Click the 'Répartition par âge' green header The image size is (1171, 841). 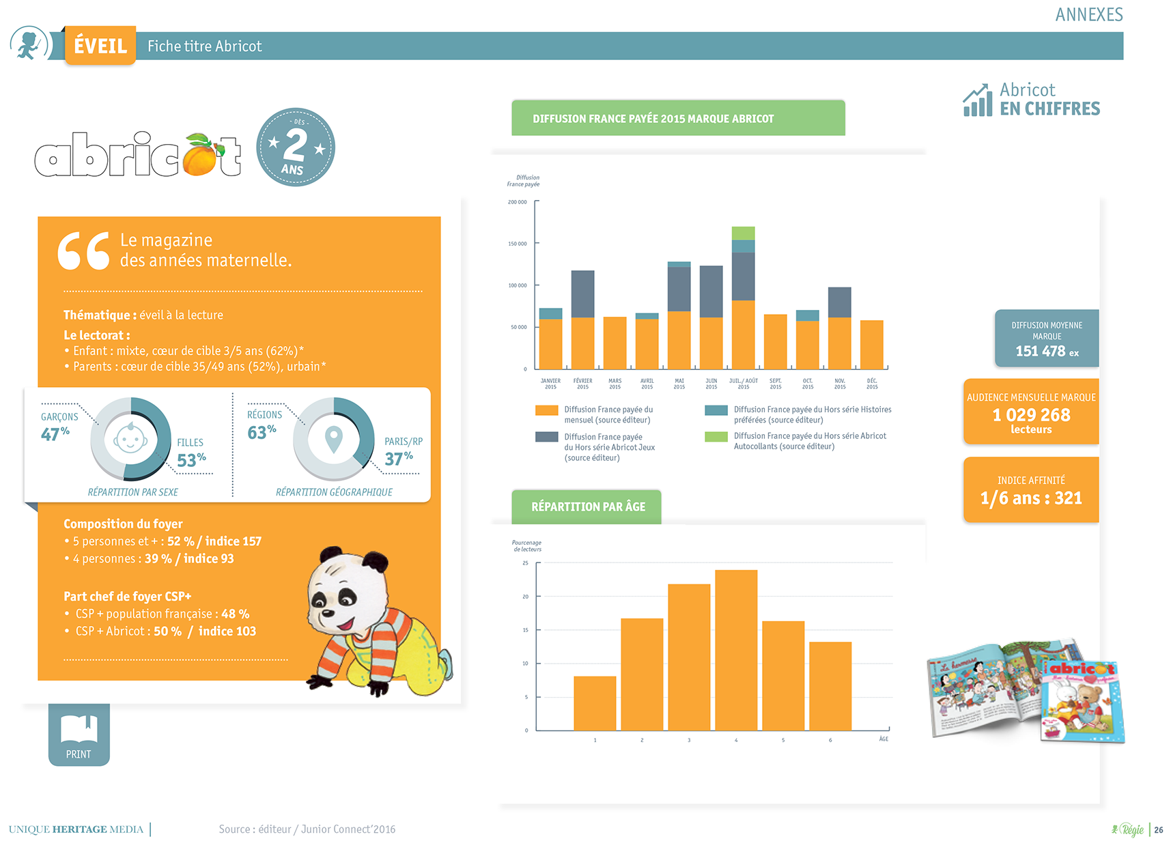point(587,507)
